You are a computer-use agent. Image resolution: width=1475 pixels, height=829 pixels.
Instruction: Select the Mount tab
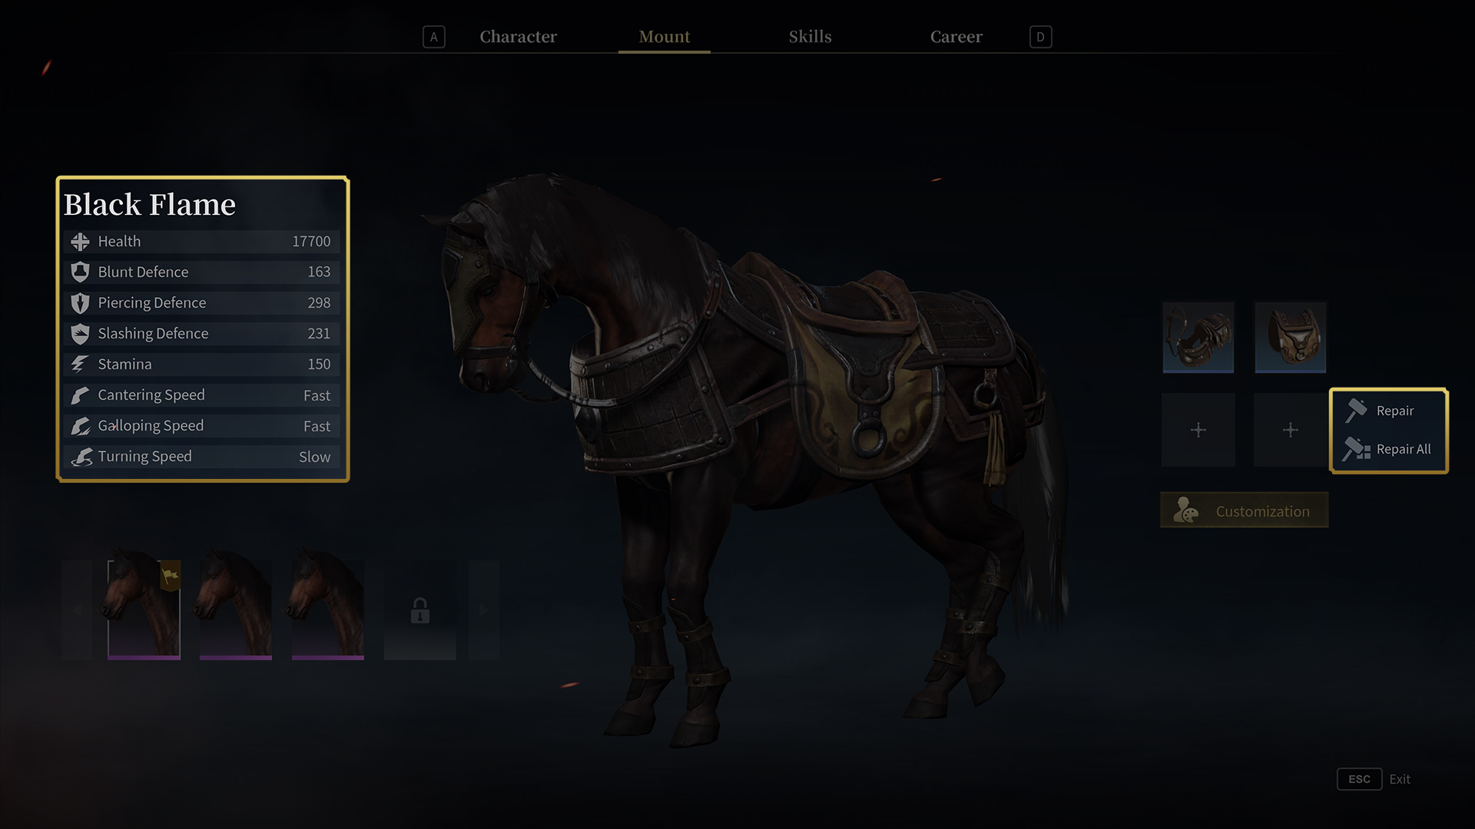(x=665, y=37)
